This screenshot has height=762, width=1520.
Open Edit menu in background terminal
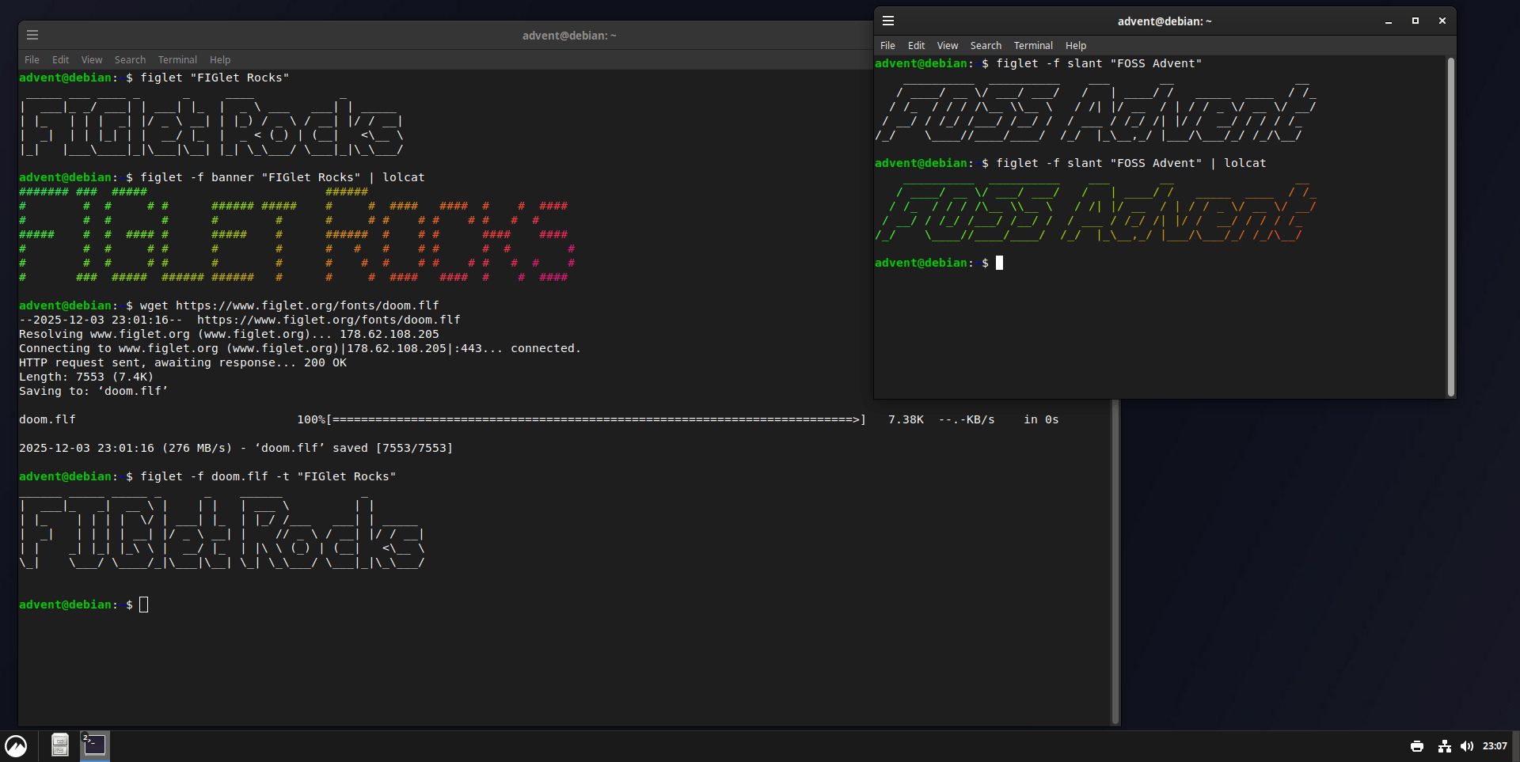pos(60,60)
